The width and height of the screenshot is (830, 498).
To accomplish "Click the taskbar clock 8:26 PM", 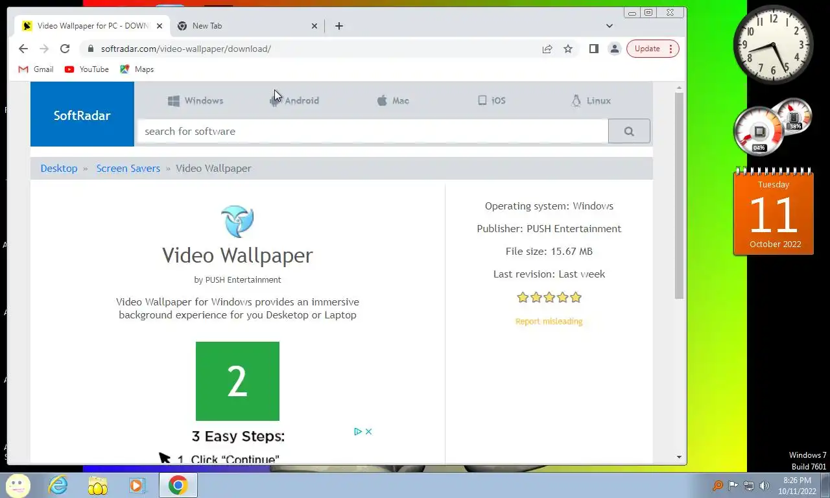I will [798, 486].
